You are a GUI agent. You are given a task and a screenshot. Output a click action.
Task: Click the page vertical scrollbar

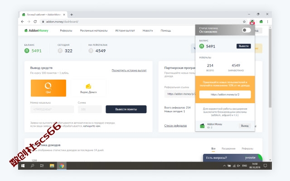(x=270, y=68)
